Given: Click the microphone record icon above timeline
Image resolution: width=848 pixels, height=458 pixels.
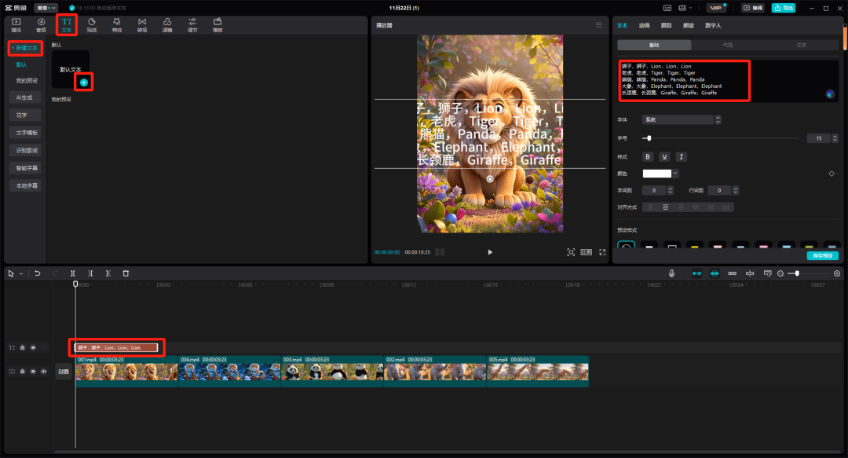Looking at the screenshot, I should click(672, 273).
